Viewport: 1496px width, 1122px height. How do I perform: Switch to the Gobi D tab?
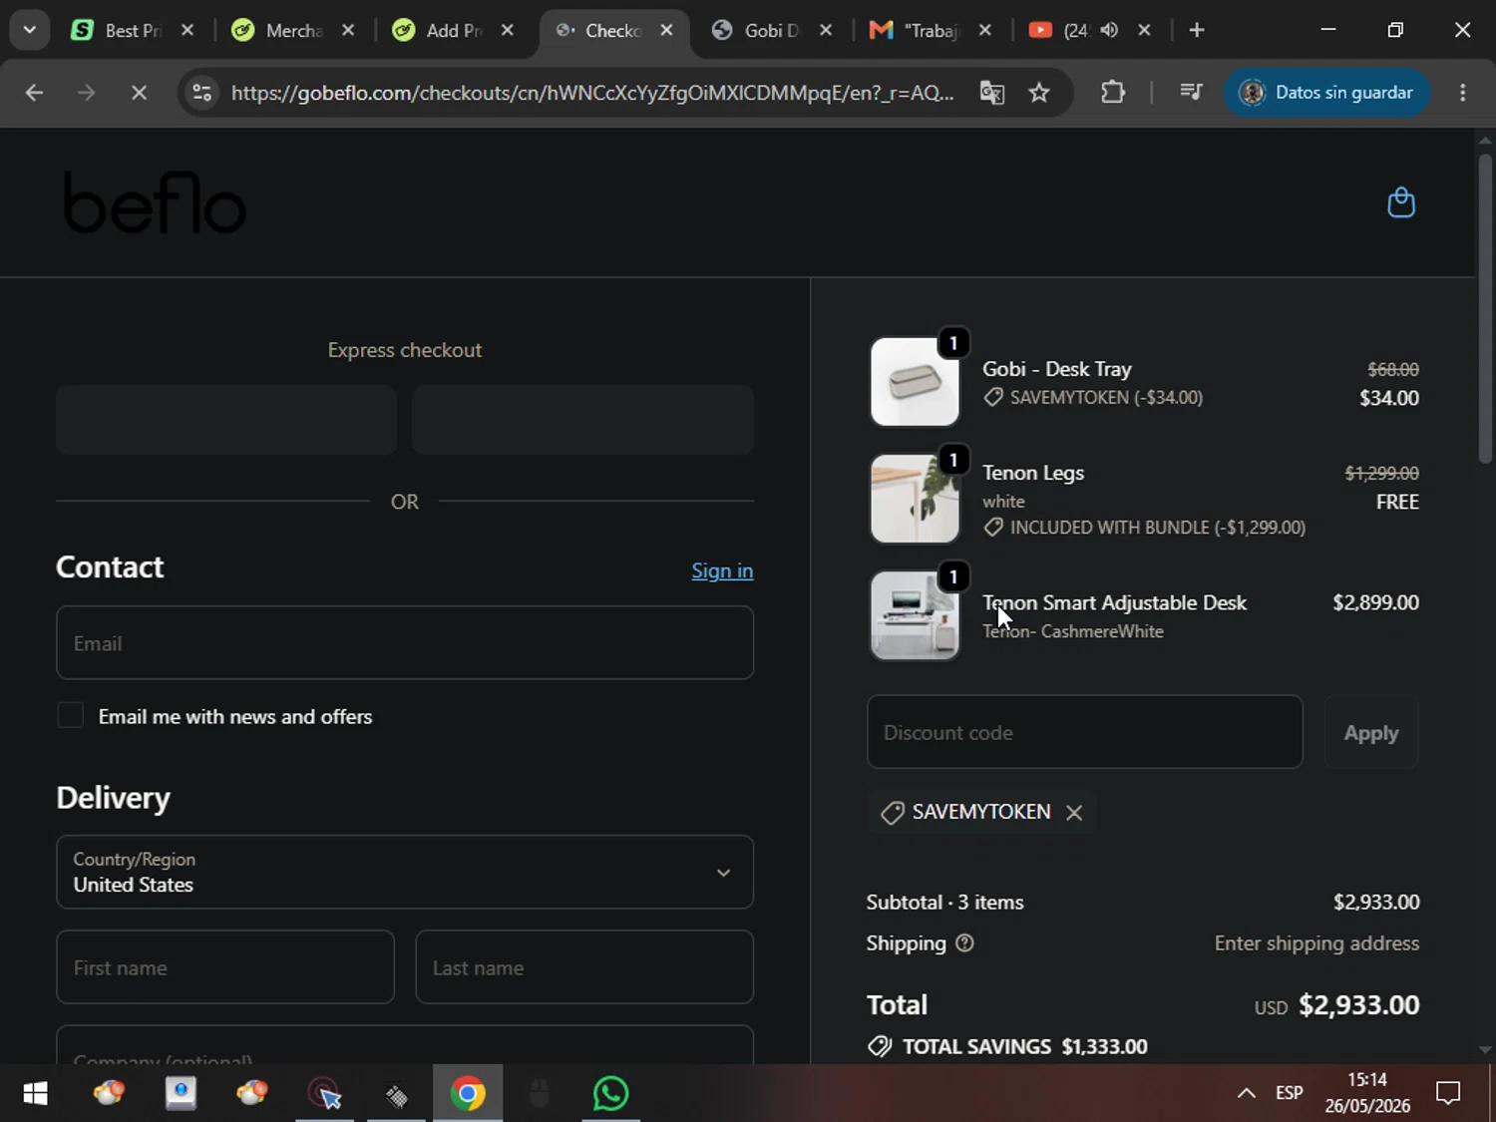(771, 30)
